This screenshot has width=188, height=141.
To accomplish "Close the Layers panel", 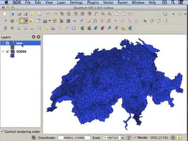I will [38, 37].
